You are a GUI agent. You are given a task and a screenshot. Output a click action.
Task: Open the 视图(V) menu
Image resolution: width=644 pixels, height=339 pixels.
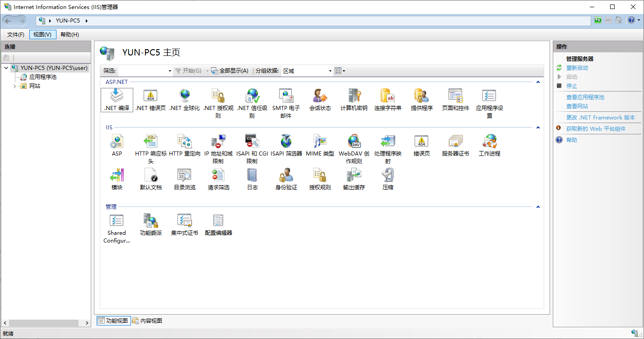[x=42, y=34]
